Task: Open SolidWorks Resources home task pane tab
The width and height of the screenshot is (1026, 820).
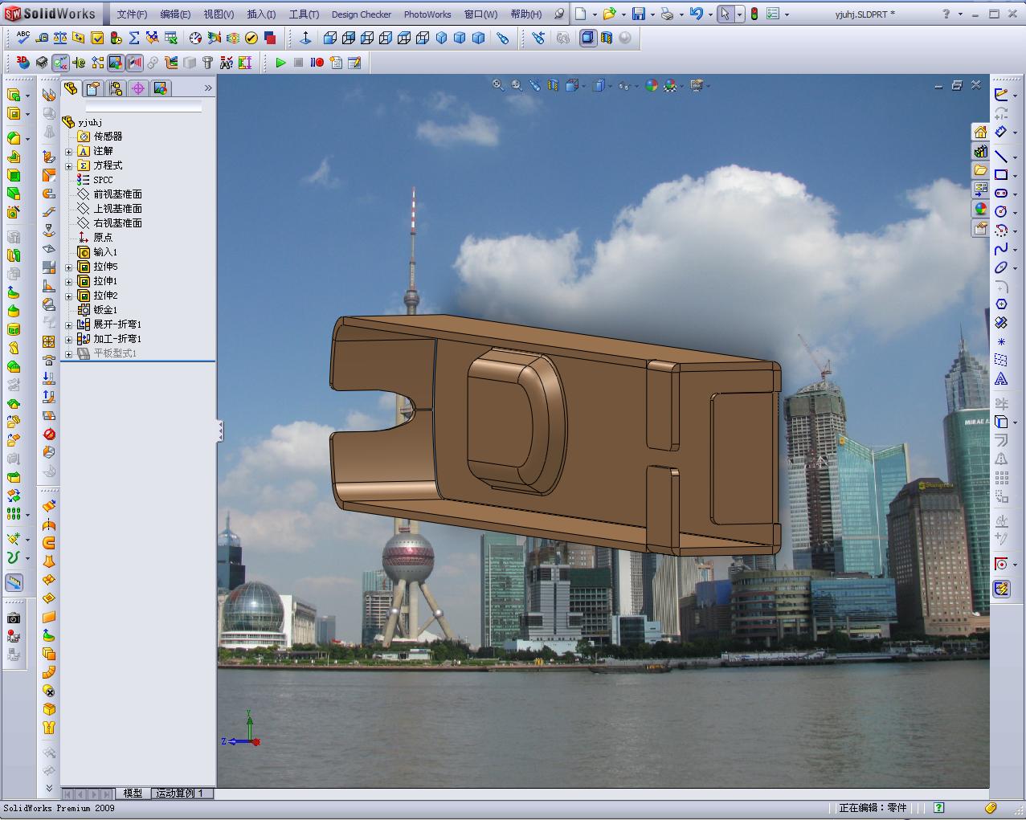Action: pyautogui.click(x=980, y=132)
